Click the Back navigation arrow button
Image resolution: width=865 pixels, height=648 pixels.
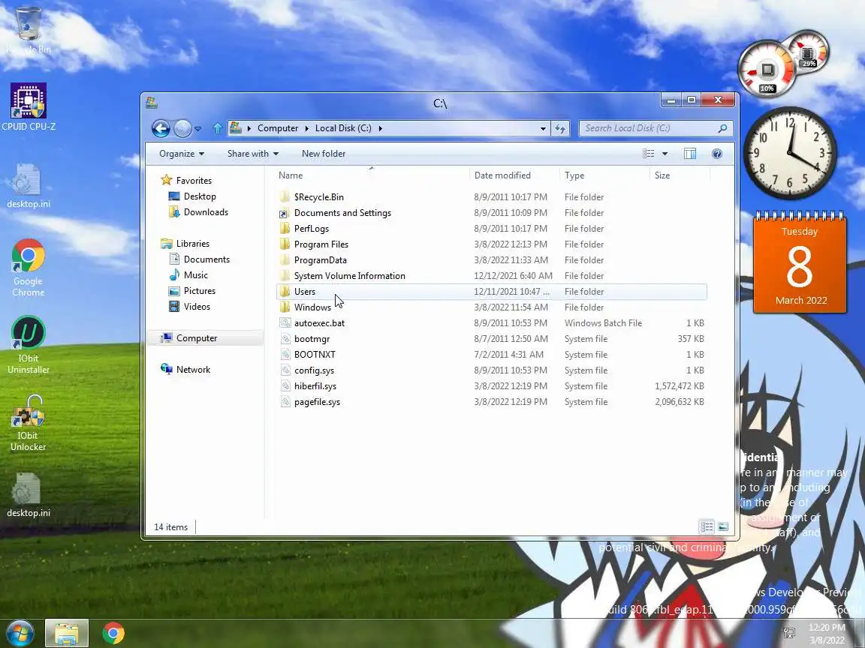tap(161, 128)
